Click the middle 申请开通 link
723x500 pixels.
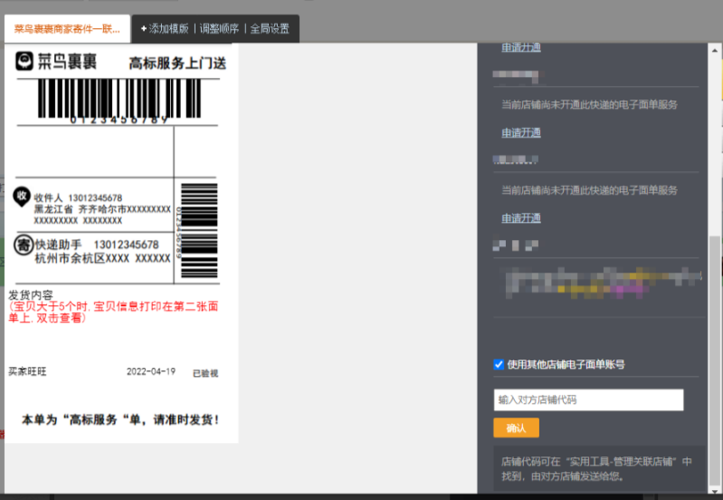[x=521, y=132]
